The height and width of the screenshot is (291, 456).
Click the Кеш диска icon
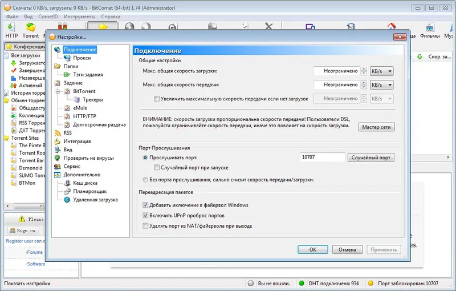(x=67, y=183)
